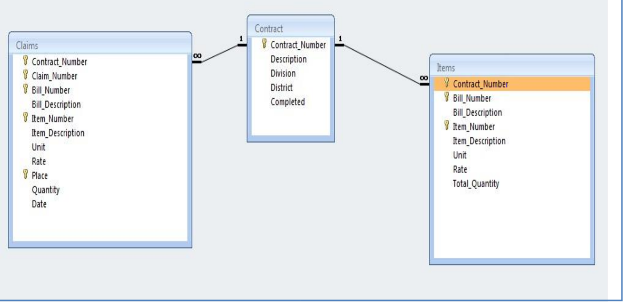Select Item_Description field in Items table

tap(479, 141)
